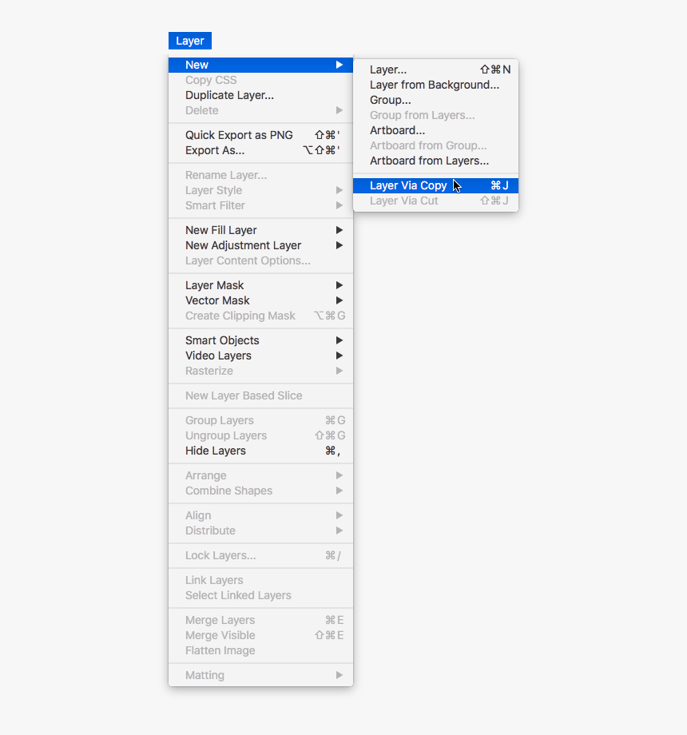Select the "New" menu entry
This screenshot has height=735, width=687.
(197, 65)
